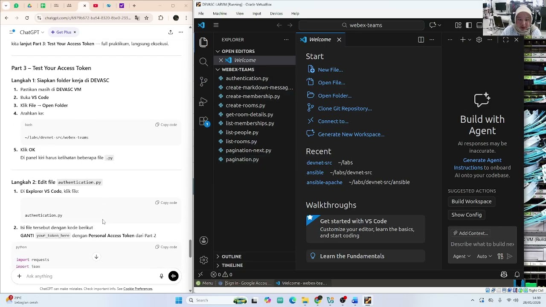
Task: Click webex-teams command center search box
Action: 362,25
